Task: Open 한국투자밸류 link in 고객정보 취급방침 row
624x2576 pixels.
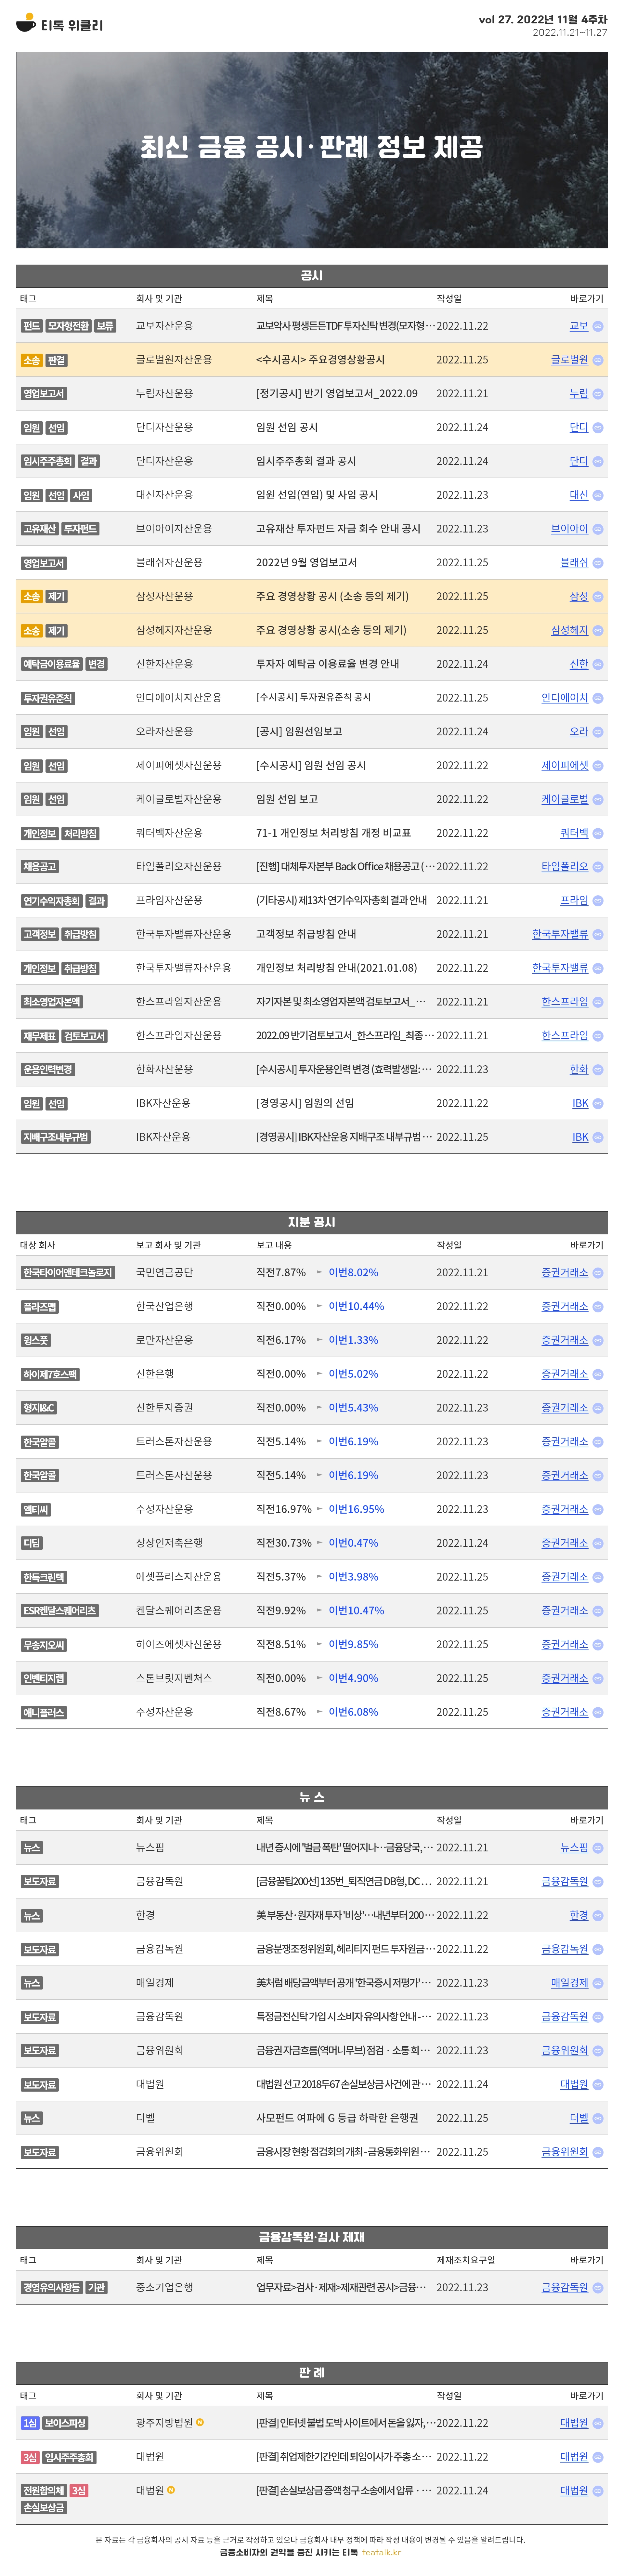Action: 560,934
